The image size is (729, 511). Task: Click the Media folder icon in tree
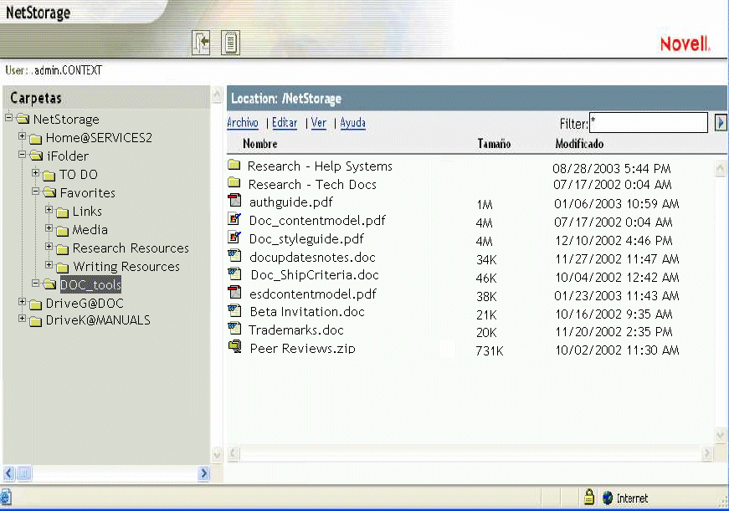pos(62,231)
